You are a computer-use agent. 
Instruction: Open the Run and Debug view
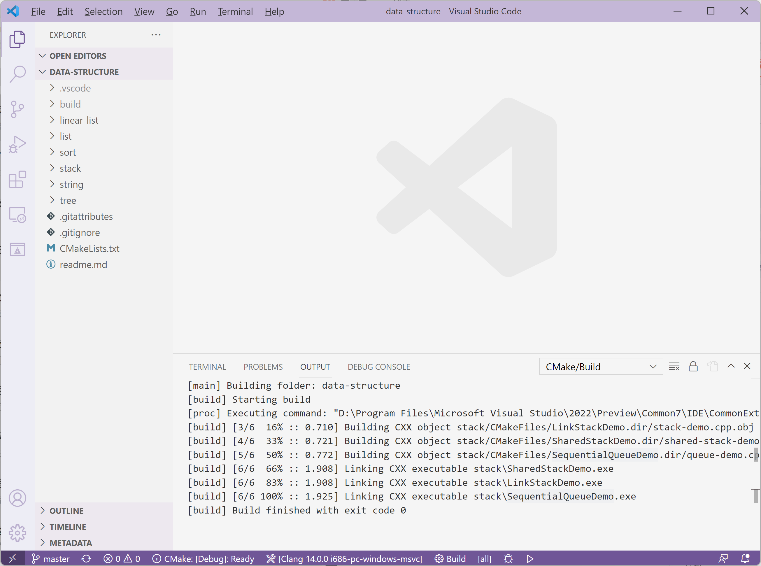pos(17,144)
